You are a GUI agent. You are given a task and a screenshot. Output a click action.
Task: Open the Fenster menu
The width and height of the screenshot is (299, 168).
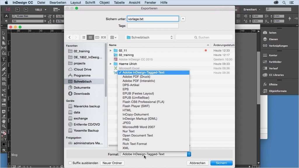(x=150, y=3)
